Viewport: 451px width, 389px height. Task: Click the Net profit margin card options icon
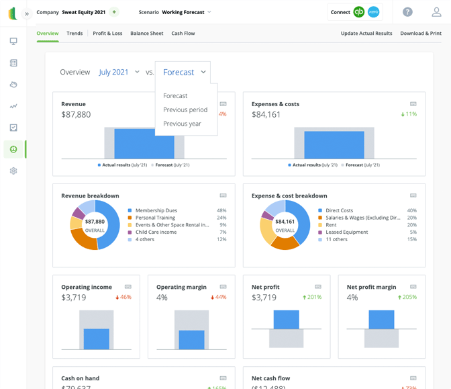point(413,287)
